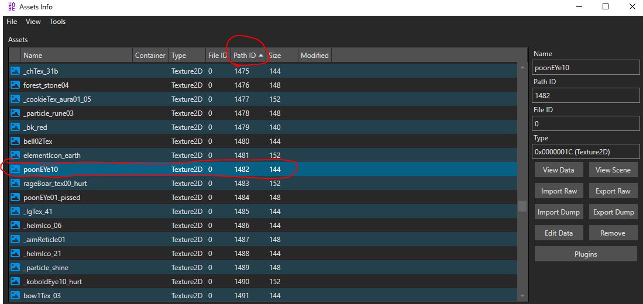The image size is (643, 304).
Task: Sort assets by Type column header
Action: [187, 56]
